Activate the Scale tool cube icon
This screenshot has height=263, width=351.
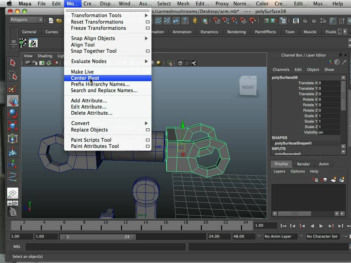[x=13, y=126]
